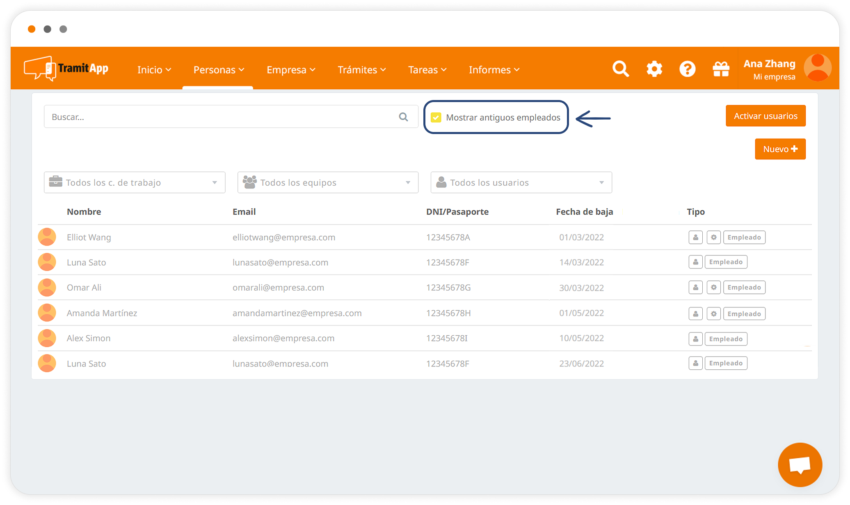Open the search magnifier in top bar
The image size is (850, 505).
[x=621, y=69]
